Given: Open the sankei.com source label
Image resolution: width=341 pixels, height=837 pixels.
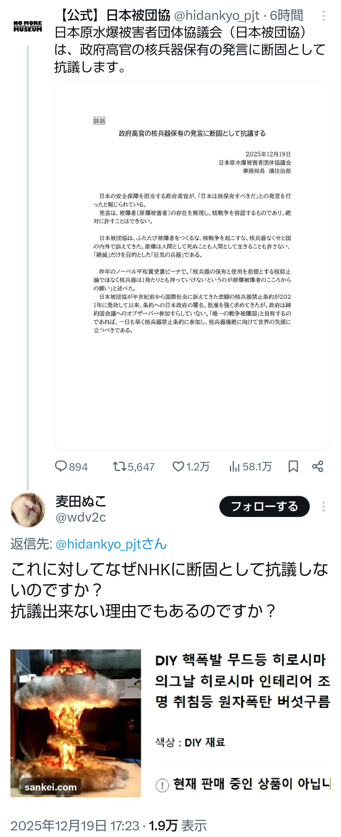Looking at the screenshot, I should [x=51, y=787].
